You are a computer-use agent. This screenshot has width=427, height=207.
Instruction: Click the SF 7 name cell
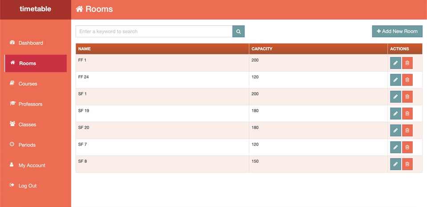tap(162, 147)
